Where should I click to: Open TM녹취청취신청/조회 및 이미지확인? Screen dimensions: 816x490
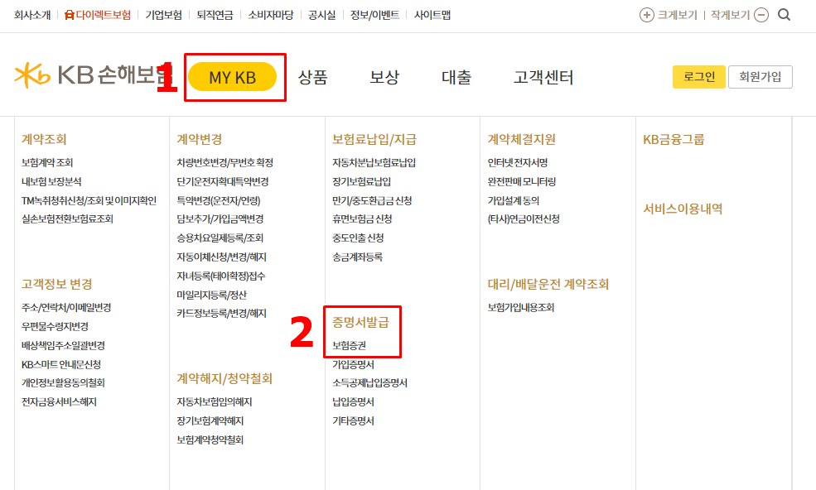[89, 200]
